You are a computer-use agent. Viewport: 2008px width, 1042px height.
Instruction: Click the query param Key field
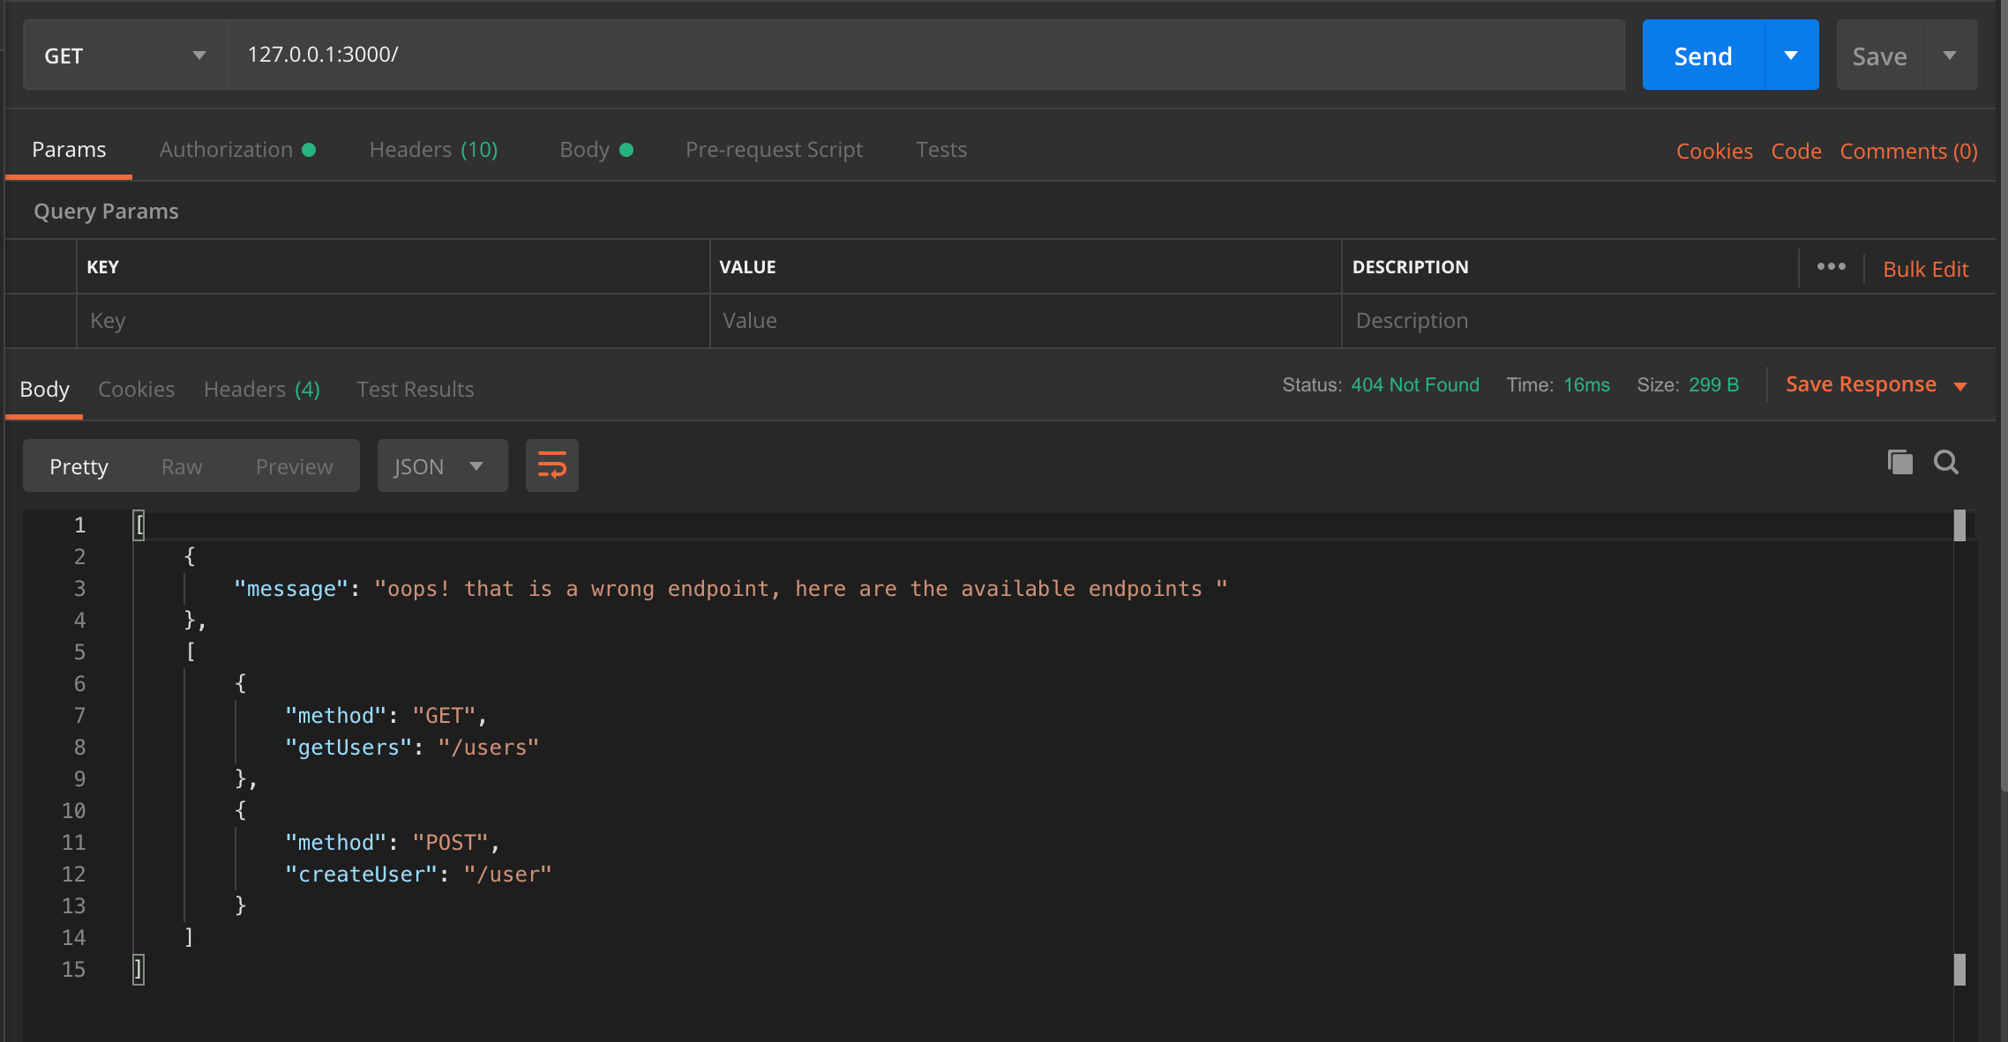click(x=393, y=321)
